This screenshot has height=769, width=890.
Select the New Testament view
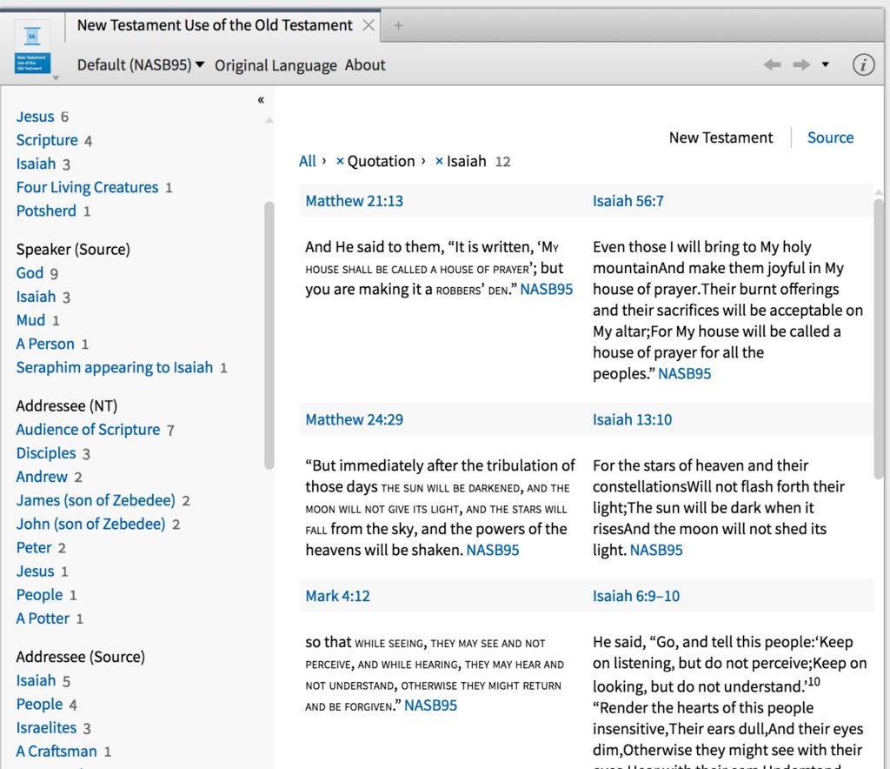721,137
